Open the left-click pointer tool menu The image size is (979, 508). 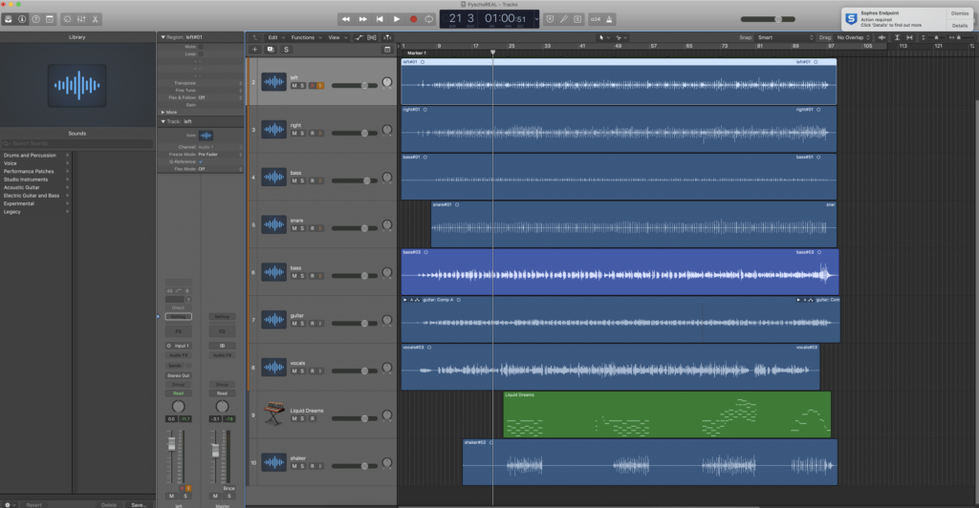click(603, 37)
